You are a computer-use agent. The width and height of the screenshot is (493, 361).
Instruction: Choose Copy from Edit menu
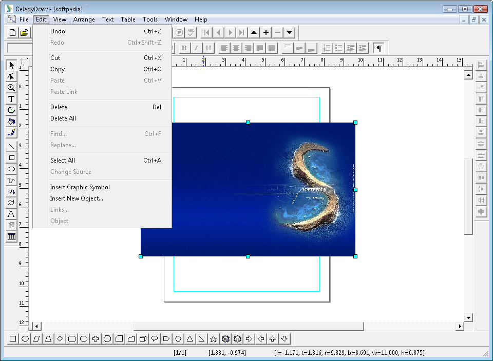click(102, 69)
